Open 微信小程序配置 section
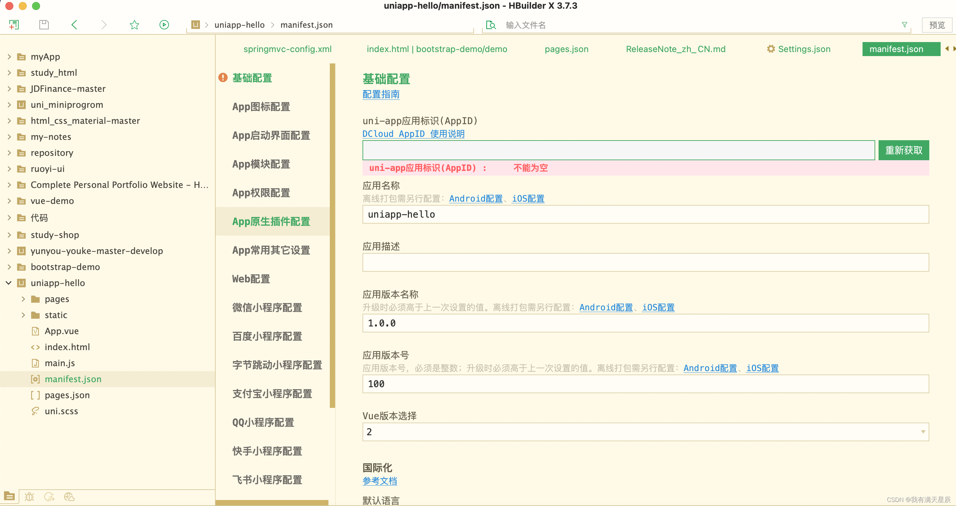Image resolution: width=956 pixels, height=506 pixels. 267,307
